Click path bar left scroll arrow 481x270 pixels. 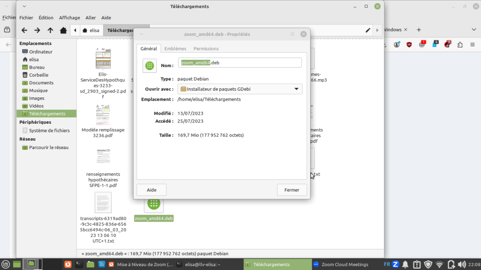click(75, 30)
